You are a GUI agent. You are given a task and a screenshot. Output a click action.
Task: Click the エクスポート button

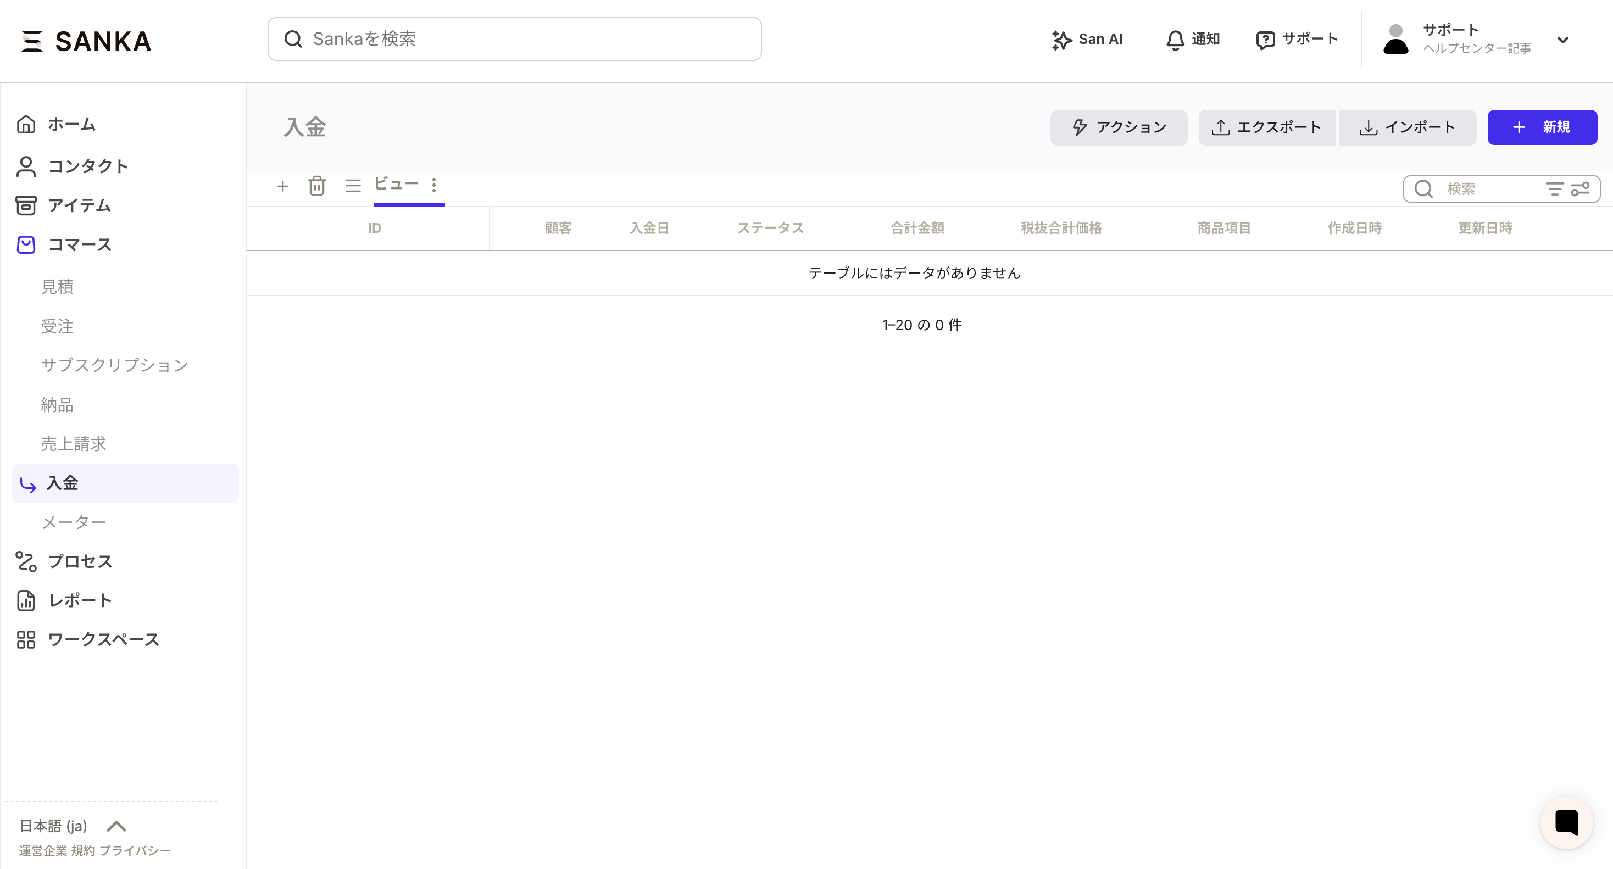point(1267,128)
